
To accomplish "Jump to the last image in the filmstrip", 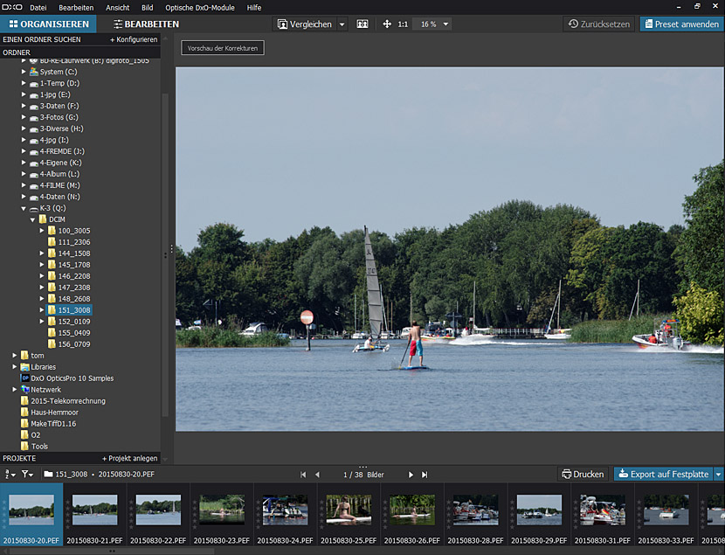I will (425, 475).
